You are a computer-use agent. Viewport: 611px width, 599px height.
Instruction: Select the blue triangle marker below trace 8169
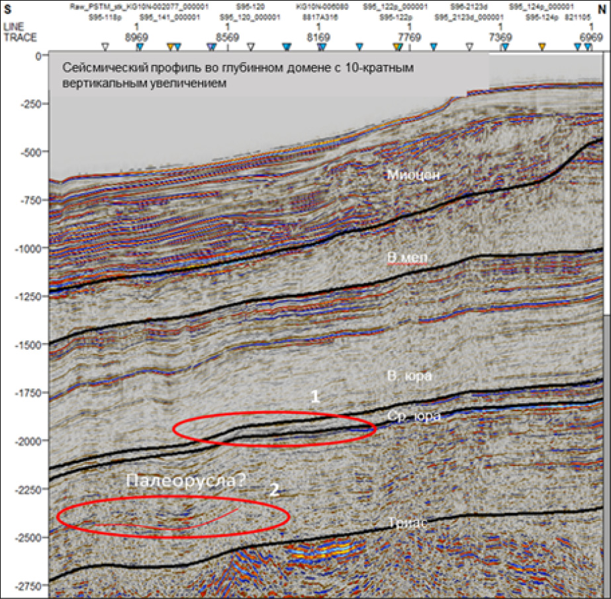(x=321, y=47)
